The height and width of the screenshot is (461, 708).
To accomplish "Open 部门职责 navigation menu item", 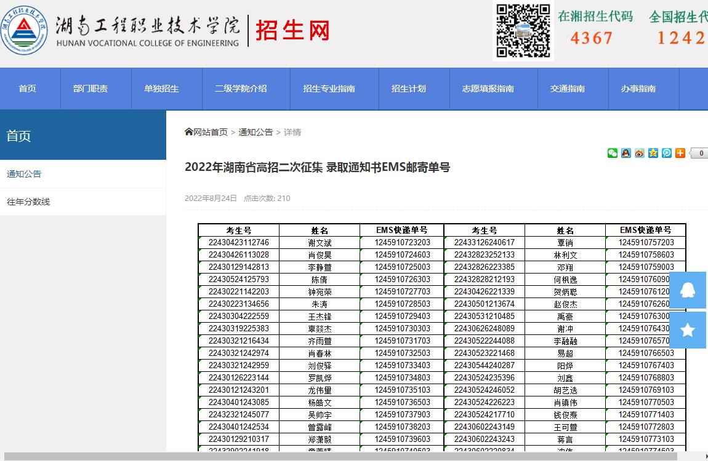I will tap(91, 89).
